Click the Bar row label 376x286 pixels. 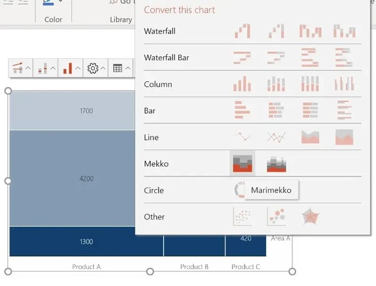[x=150, y=111]
